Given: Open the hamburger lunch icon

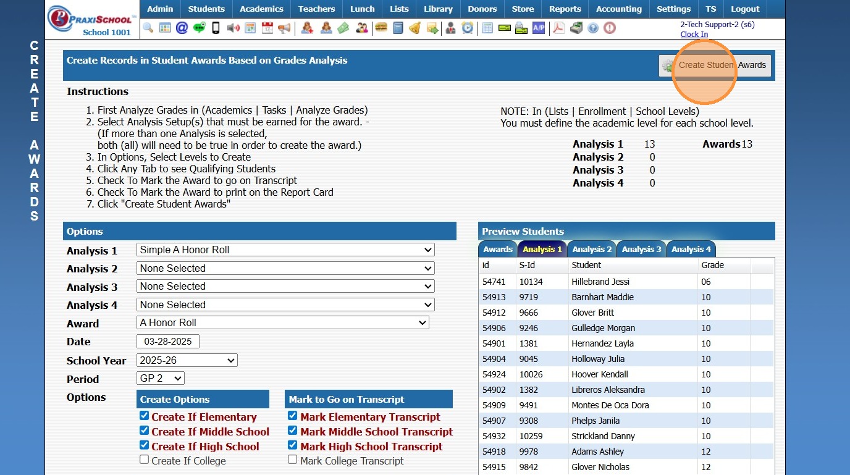Looking at the screenshot, I should [381, 28].
